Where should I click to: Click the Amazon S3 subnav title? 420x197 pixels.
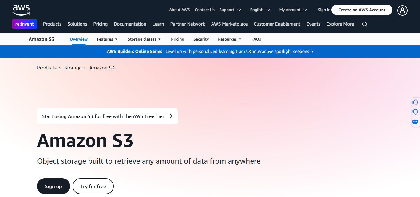pyautogui.click(x=42, y=39)
